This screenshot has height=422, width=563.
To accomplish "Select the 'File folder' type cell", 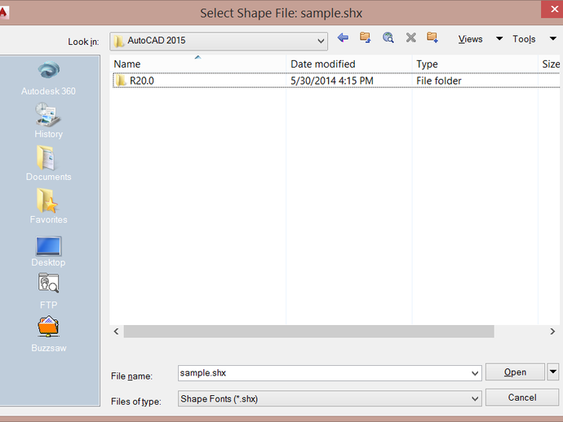I will (x=439, y=81).
